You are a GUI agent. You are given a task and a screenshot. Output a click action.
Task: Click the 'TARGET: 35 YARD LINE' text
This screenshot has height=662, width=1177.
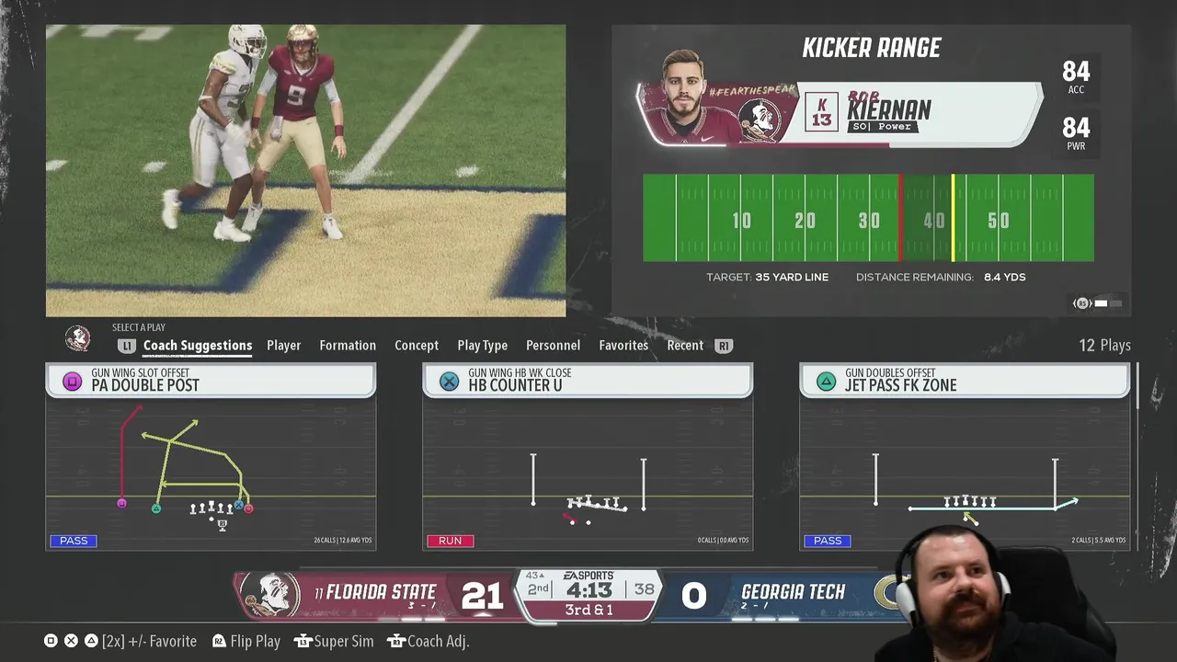click(767, 277)
